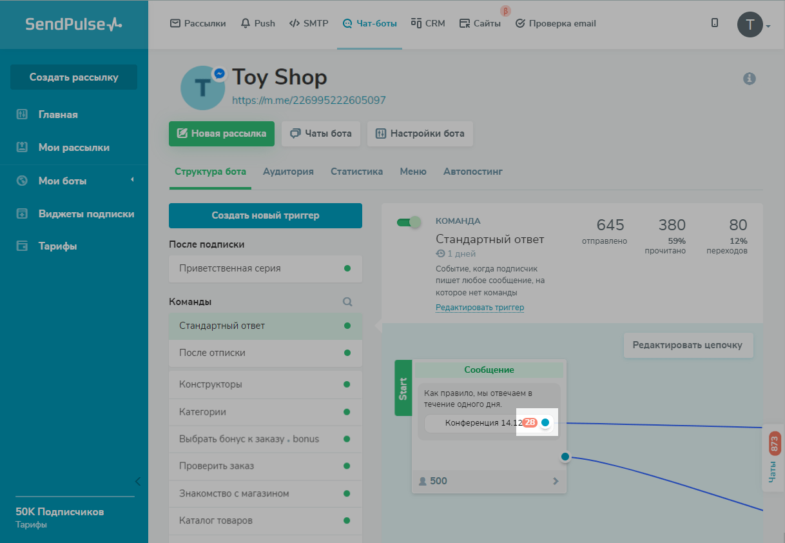Click the red 28 counter badge
This screenshot has height=543, width=785.
(x=530, y=422)
